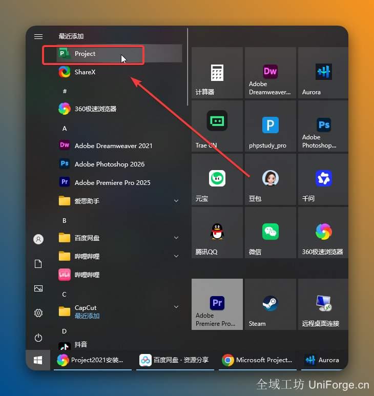Launch the Adobe Photoshop tile
374x396 pixels.
tap(323, 126)
